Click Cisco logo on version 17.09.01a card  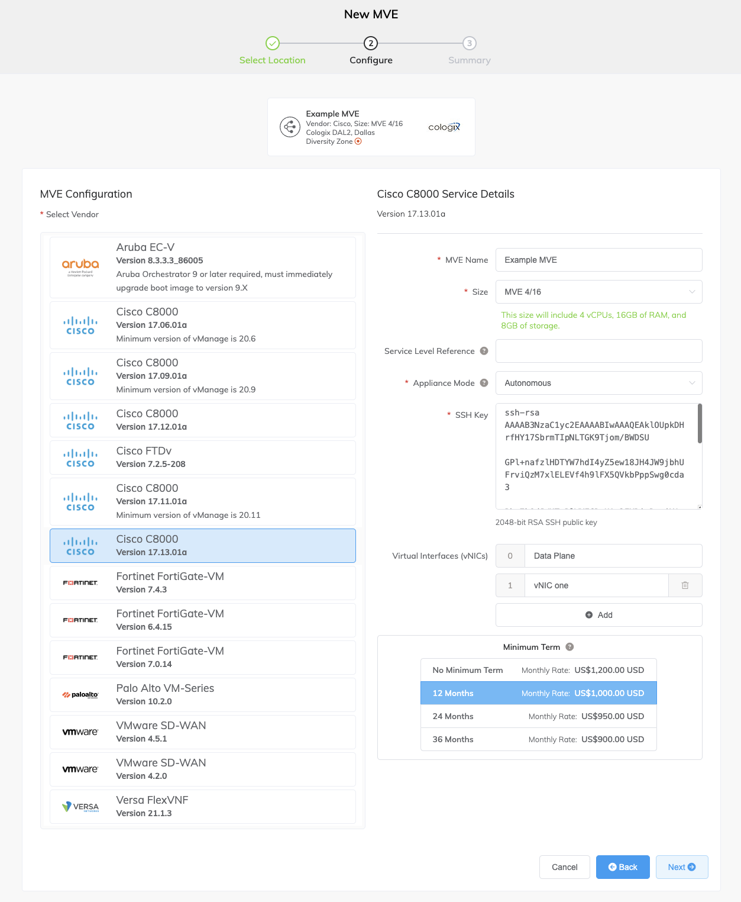point(80,376)
